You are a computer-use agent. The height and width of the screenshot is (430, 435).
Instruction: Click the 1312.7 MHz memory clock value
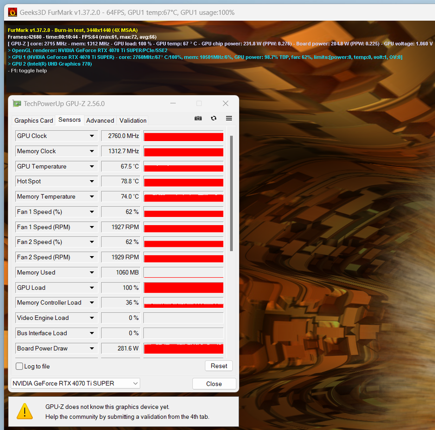point(121,151)
